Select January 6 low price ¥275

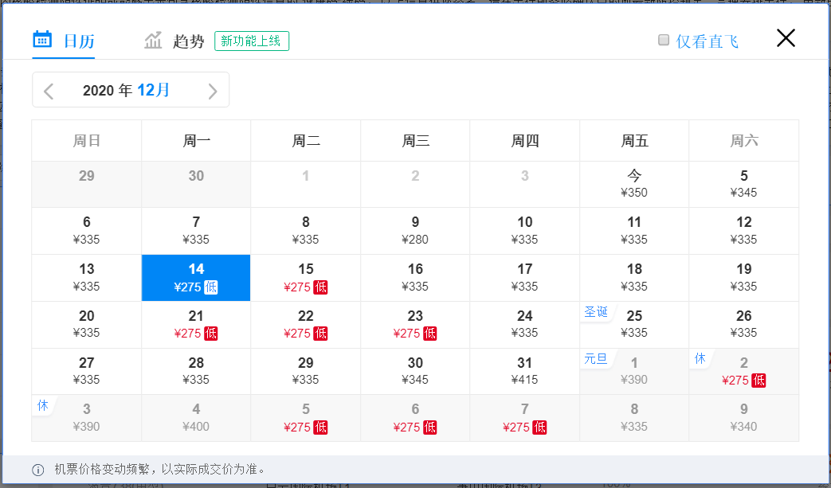tap(415, 418)
